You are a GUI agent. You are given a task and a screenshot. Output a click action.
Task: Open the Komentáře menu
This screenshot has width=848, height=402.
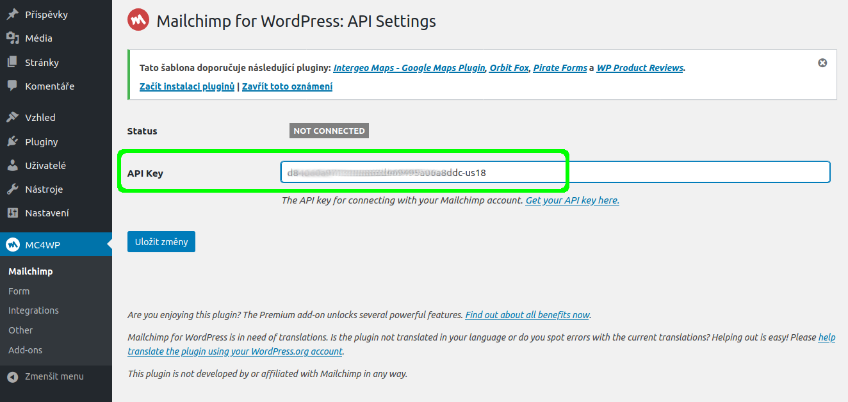tap(56, 86)
